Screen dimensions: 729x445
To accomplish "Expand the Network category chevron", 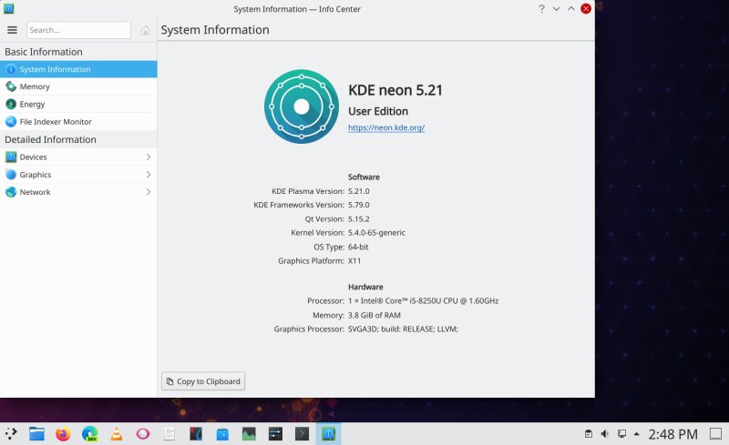I will [149, 192].
